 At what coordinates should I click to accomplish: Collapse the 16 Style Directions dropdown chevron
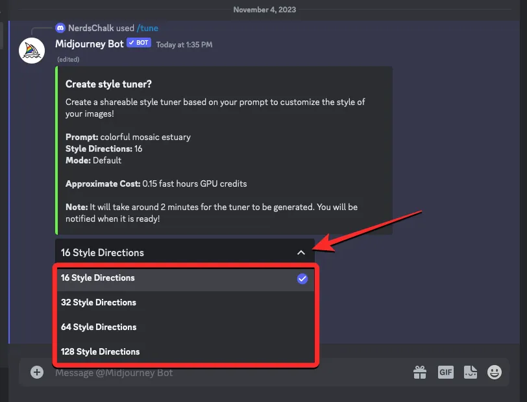tap(301, 253)
